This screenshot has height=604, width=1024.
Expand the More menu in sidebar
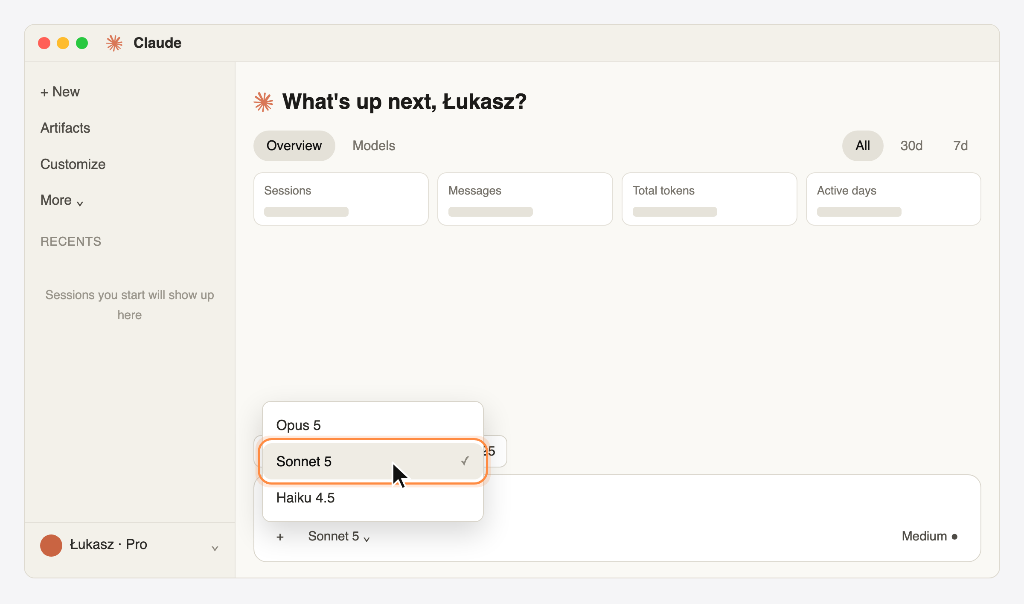pyautogui.click(x=62, y=200)
